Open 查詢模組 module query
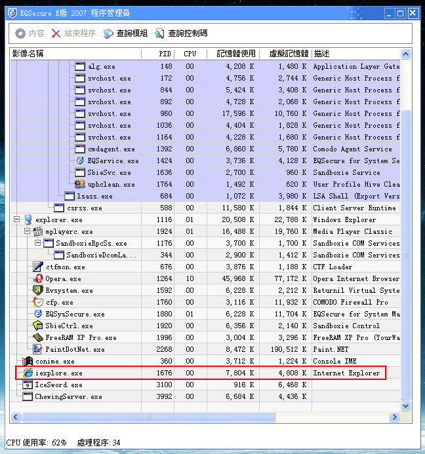Image resolution: width=425 pixels, height=454 pixels. 125,33
